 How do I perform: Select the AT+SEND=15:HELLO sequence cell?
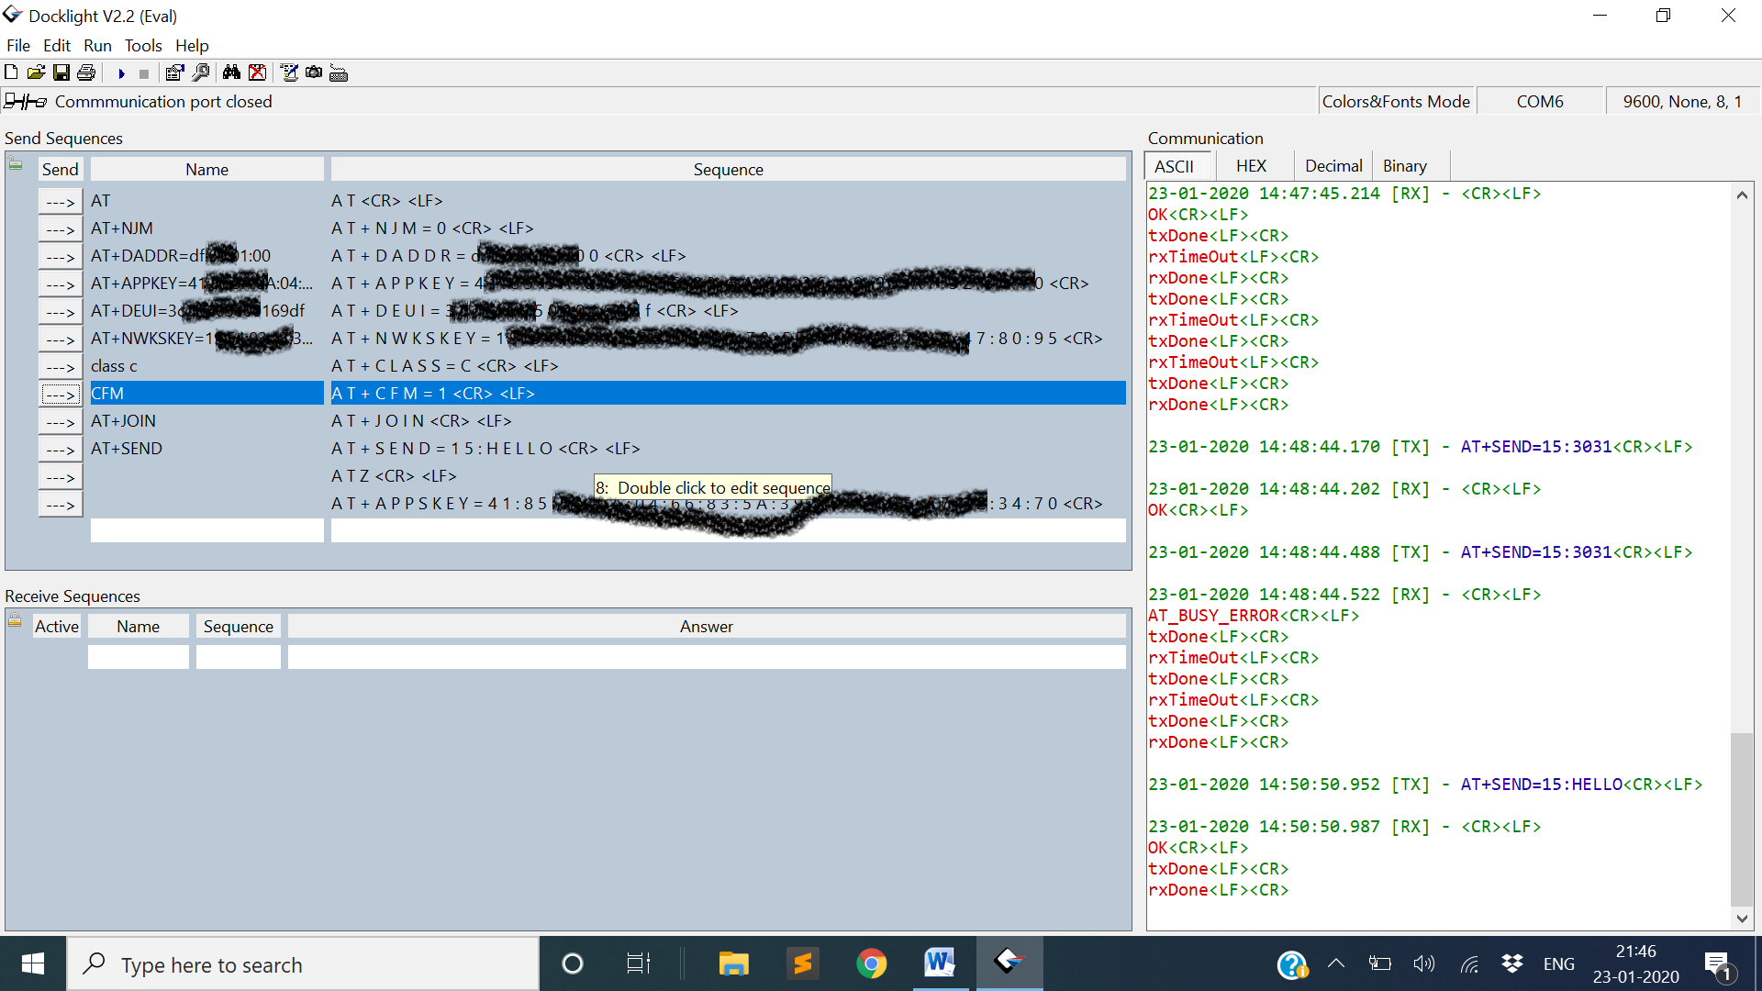coord(728,449)
